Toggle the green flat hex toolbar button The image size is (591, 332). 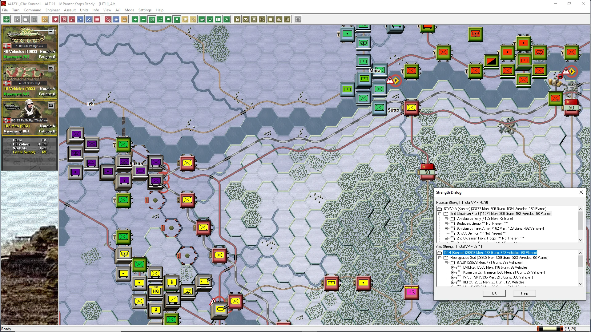[x=202, y=19]
